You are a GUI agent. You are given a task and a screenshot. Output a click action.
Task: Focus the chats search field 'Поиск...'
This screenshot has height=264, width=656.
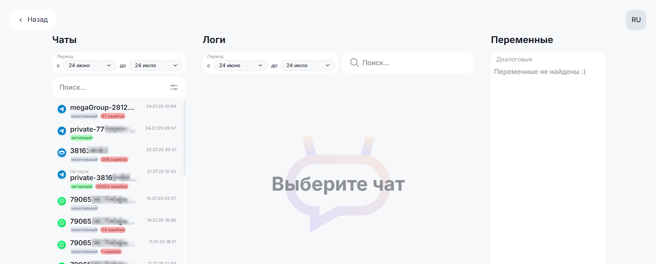(x=111, y=88)
